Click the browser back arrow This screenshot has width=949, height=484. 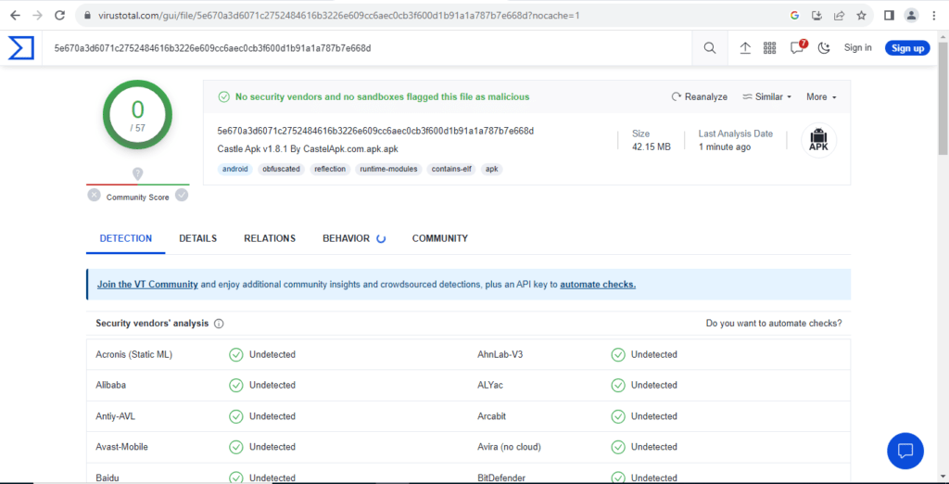pyautogui.click(x=15, y=16)
